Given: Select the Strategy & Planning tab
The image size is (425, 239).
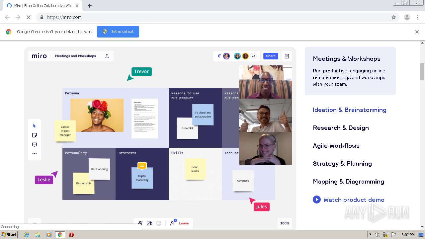Looking at the screenshot, I should [x=342, y=164].
